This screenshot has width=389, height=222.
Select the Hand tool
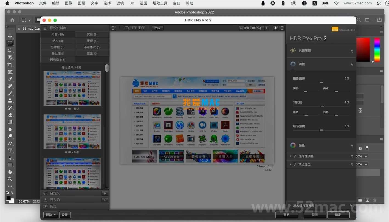[x=10, y=172]
